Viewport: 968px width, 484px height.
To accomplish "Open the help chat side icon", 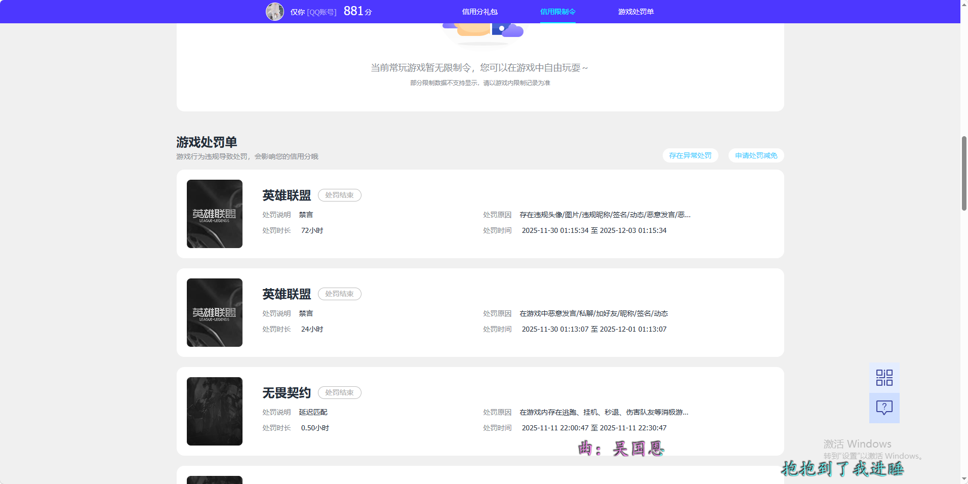I will click(884, 408).
